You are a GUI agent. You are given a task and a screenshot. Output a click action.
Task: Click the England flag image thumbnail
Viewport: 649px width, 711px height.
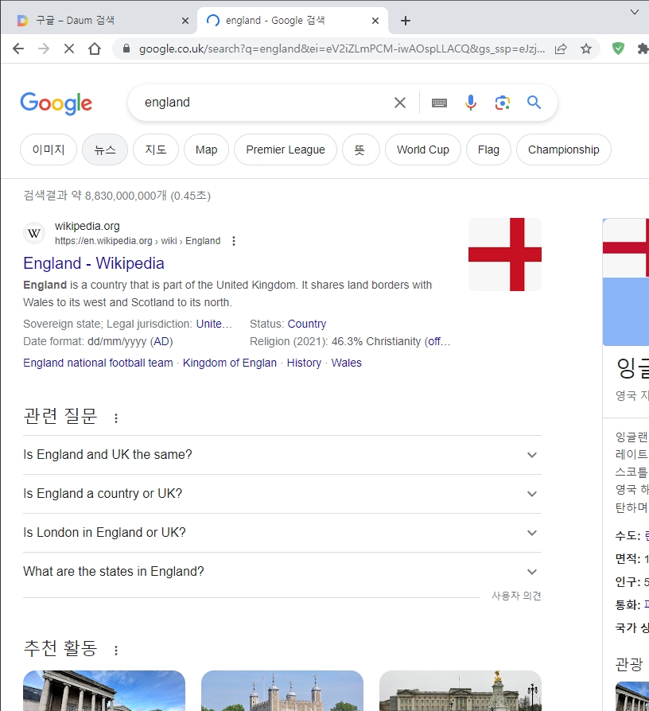pyautogui.click(x=504, y=254)
